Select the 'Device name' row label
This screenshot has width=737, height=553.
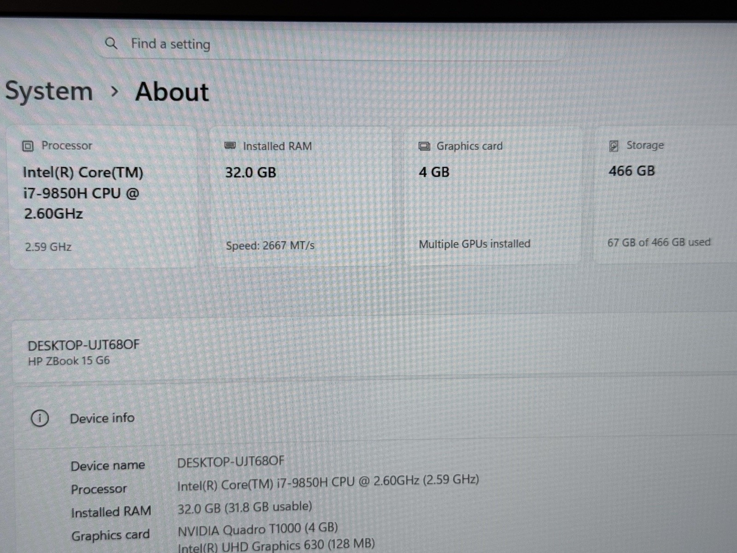coord(108,466)
